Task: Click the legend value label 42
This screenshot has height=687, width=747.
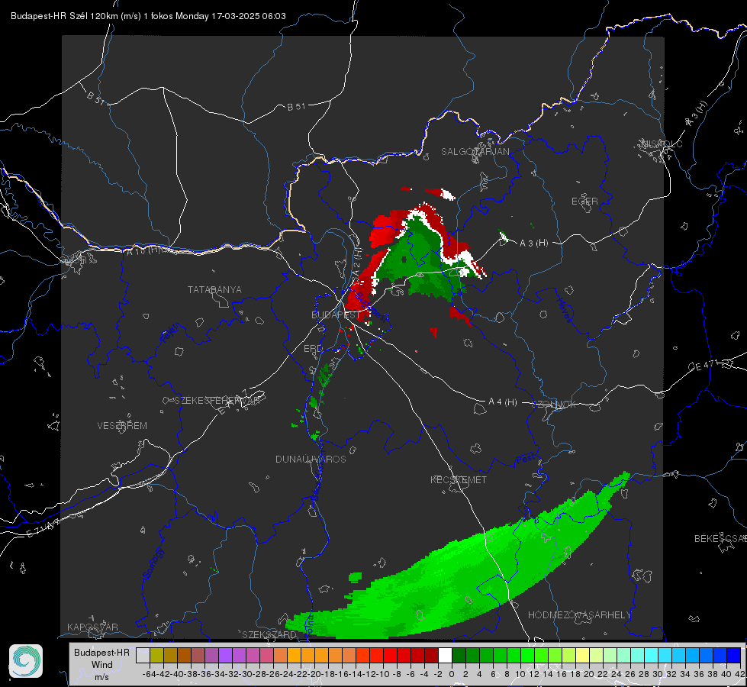Action: [740, 674]
